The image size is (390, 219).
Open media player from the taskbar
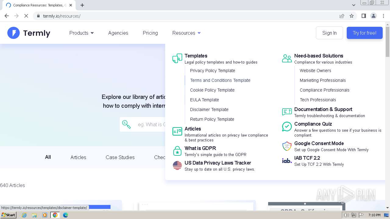(45, 215)
